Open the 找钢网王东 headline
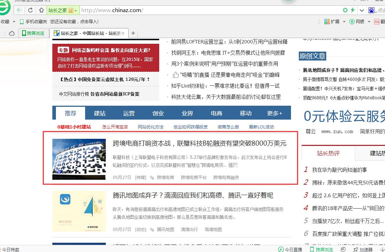This screenshot has height=252, width=385. pos(228,53)
